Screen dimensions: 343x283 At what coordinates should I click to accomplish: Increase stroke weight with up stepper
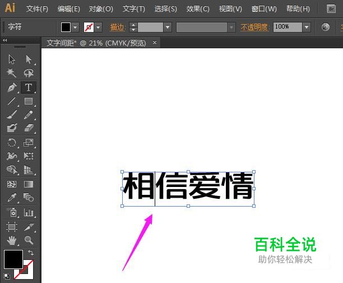(133, 25)
